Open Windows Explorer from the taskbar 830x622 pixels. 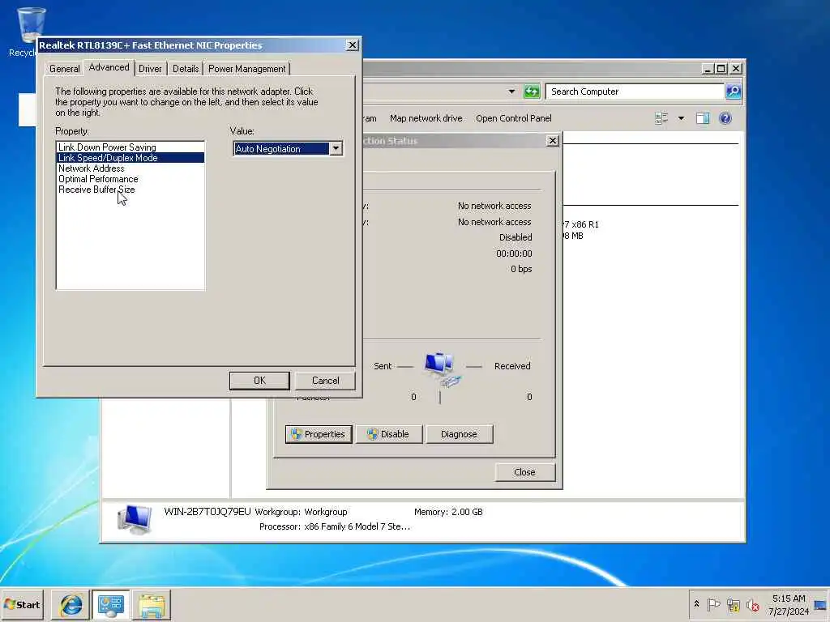pos(152,604)
